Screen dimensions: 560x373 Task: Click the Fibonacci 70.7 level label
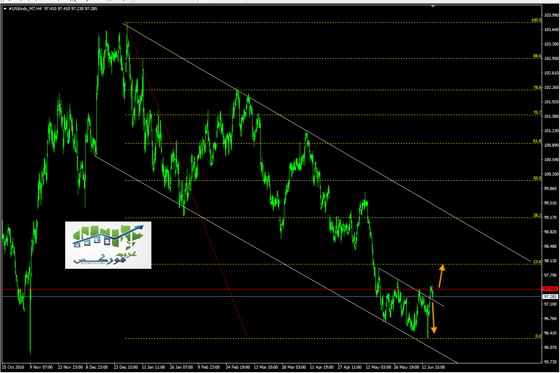pos(537,113)
